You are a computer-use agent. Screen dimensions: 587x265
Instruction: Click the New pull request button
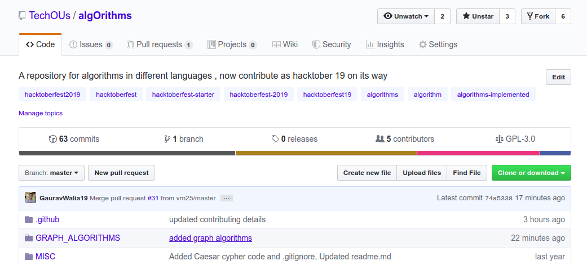click(121, 173)
